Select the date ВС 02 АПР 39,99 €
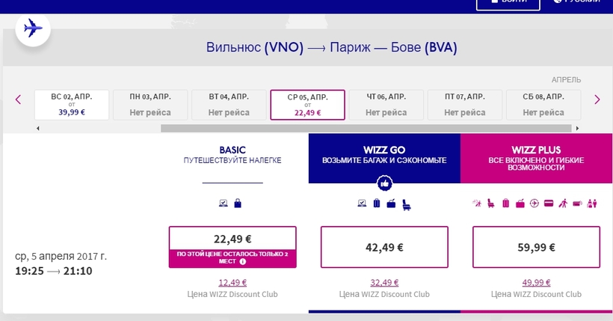 72,105
